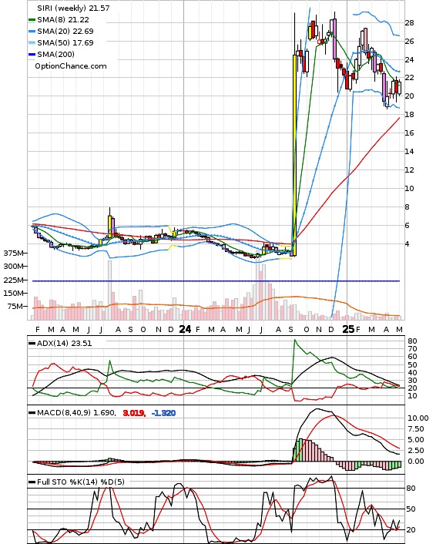Click the red 3.019 MACD signal value
The height and width of the screenshot is (544, 436).
pos(134,413)
